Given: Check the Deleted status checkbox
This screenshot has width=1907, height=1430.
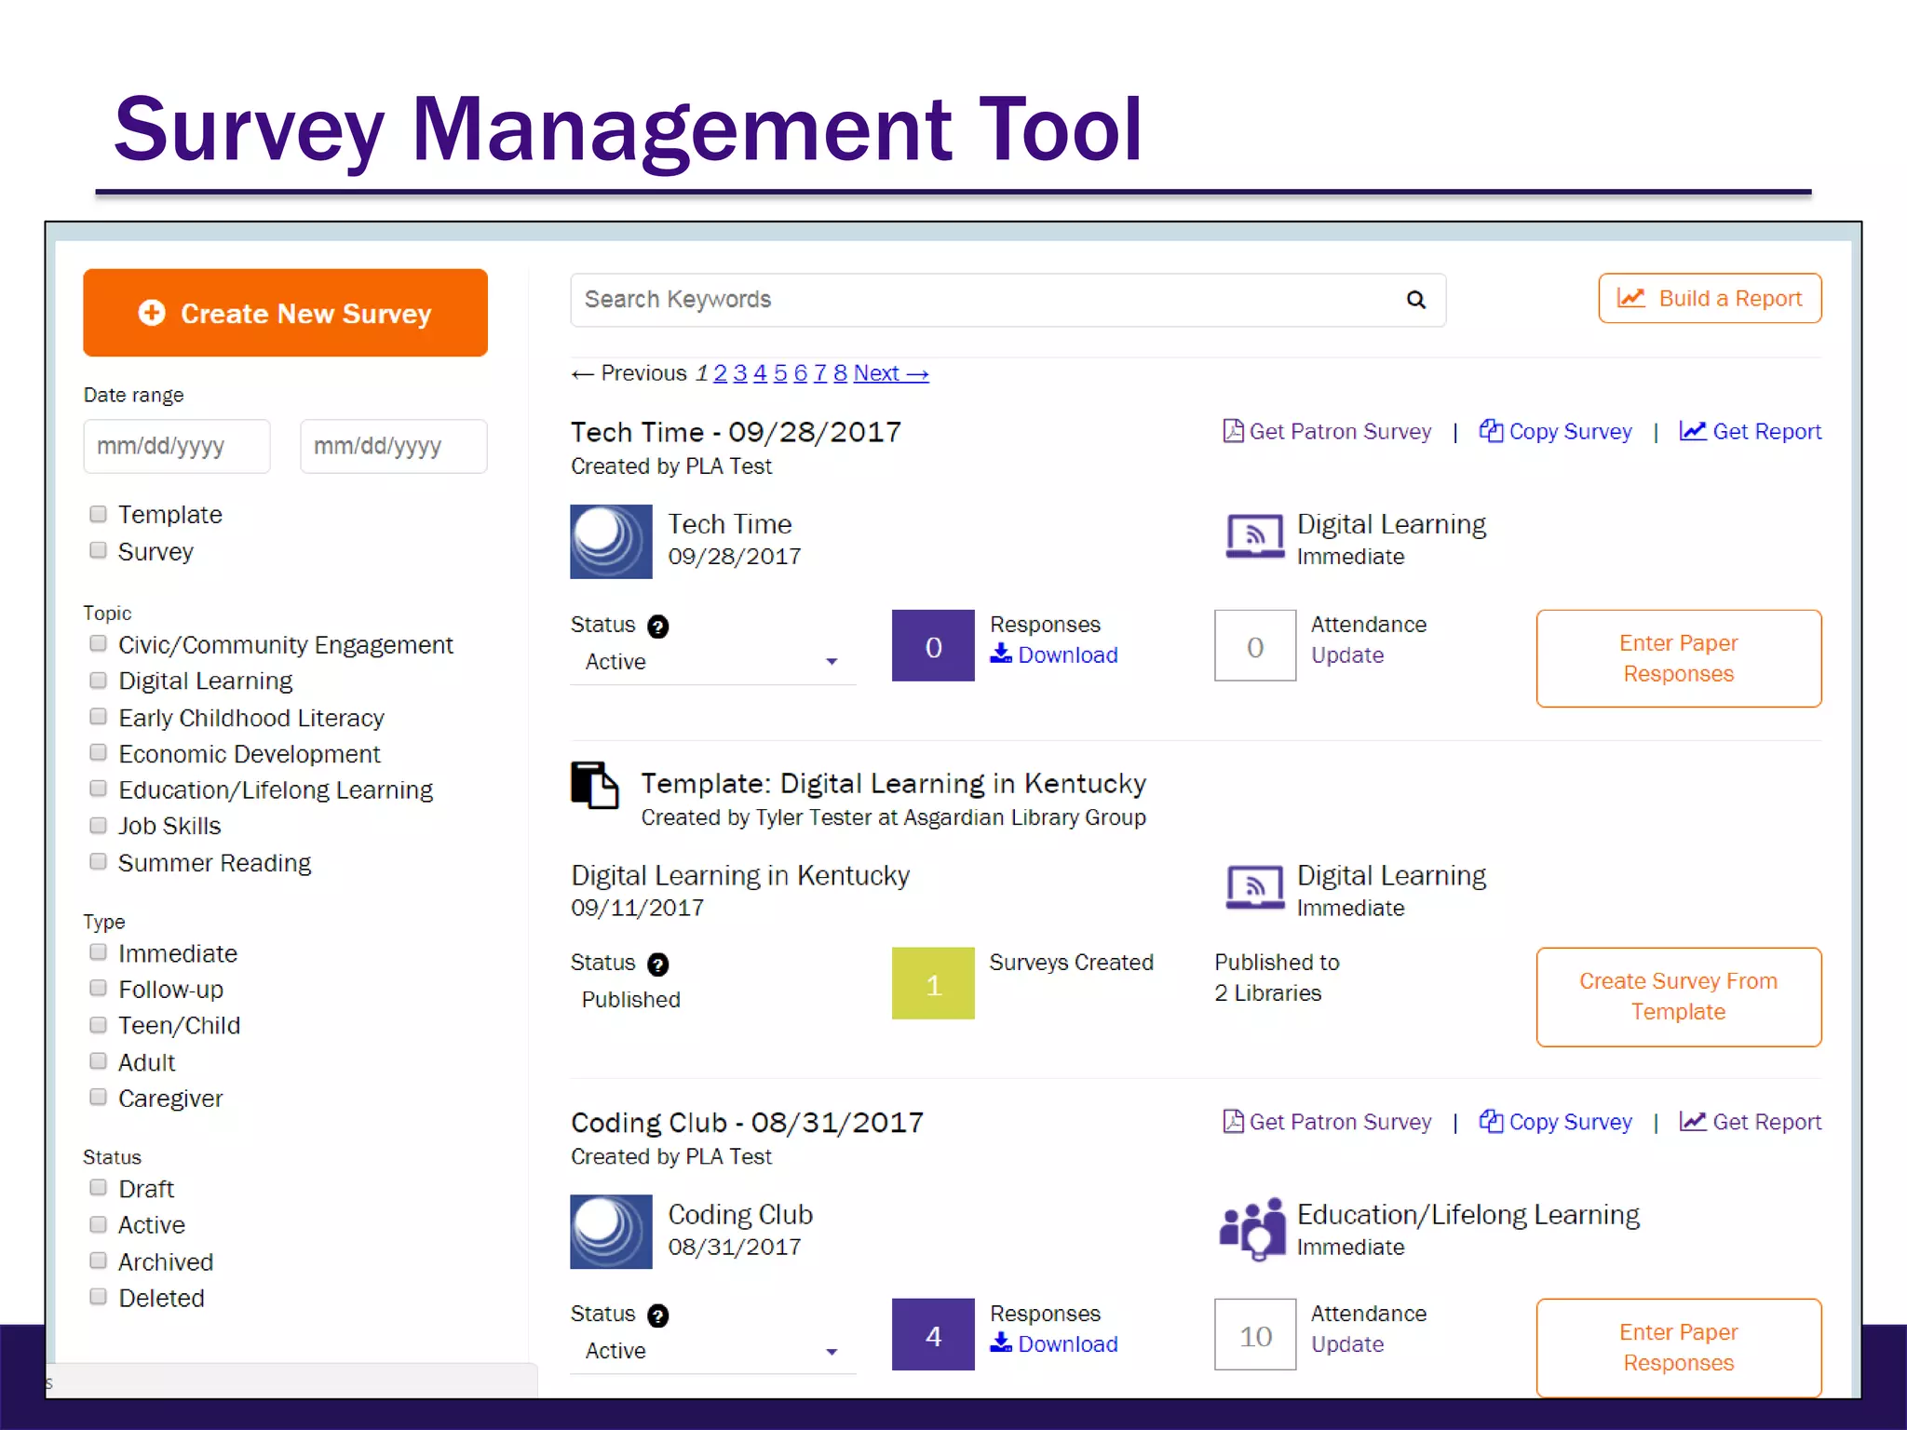Looking at the screenshot, I should 98,1297.
